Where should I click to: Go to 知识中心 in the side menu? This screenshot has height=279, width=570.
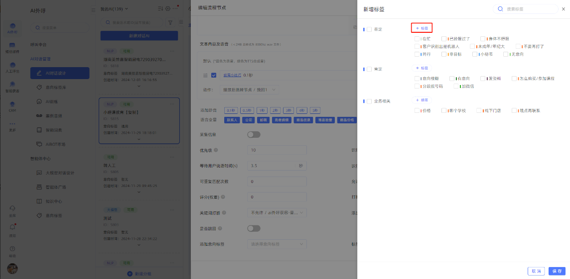pos(54,201)
